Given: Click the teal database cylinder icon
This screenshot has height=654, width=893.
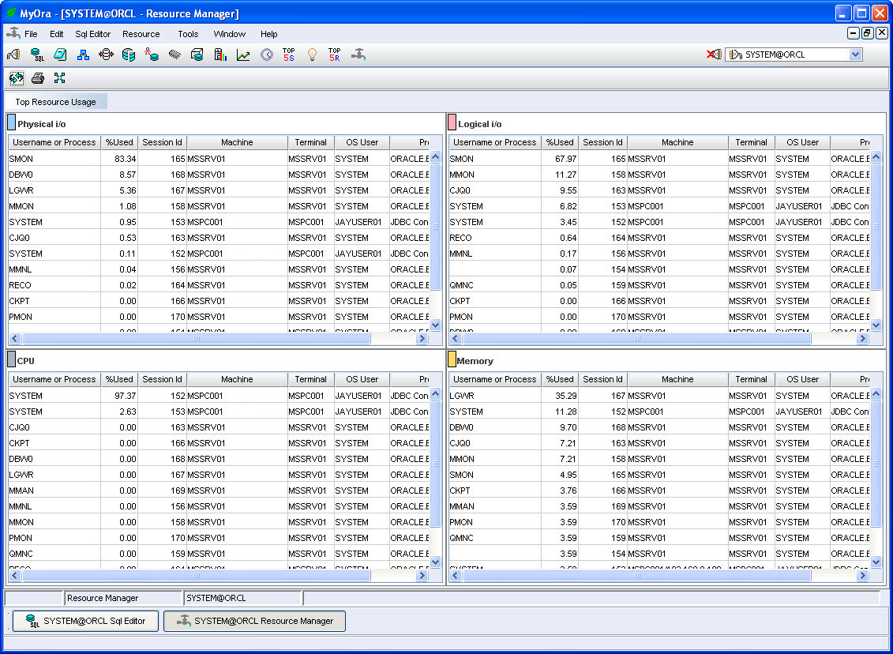Looking at the screenshot, I should (129, 54).
